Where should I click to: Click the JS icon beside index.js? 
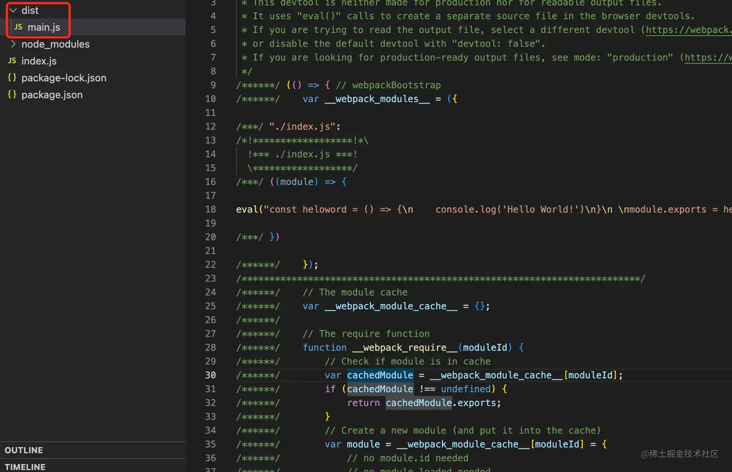click(x=12, y=61)
